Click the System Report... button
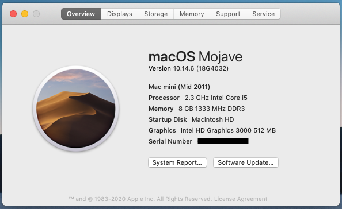 (177, 162)
